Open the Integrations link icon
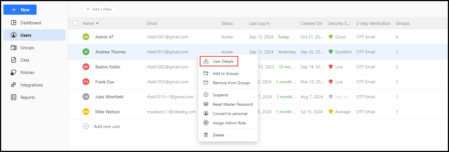The height and width of the screenshot is (152, 449). pyautogui.click(x=14, y=85)
